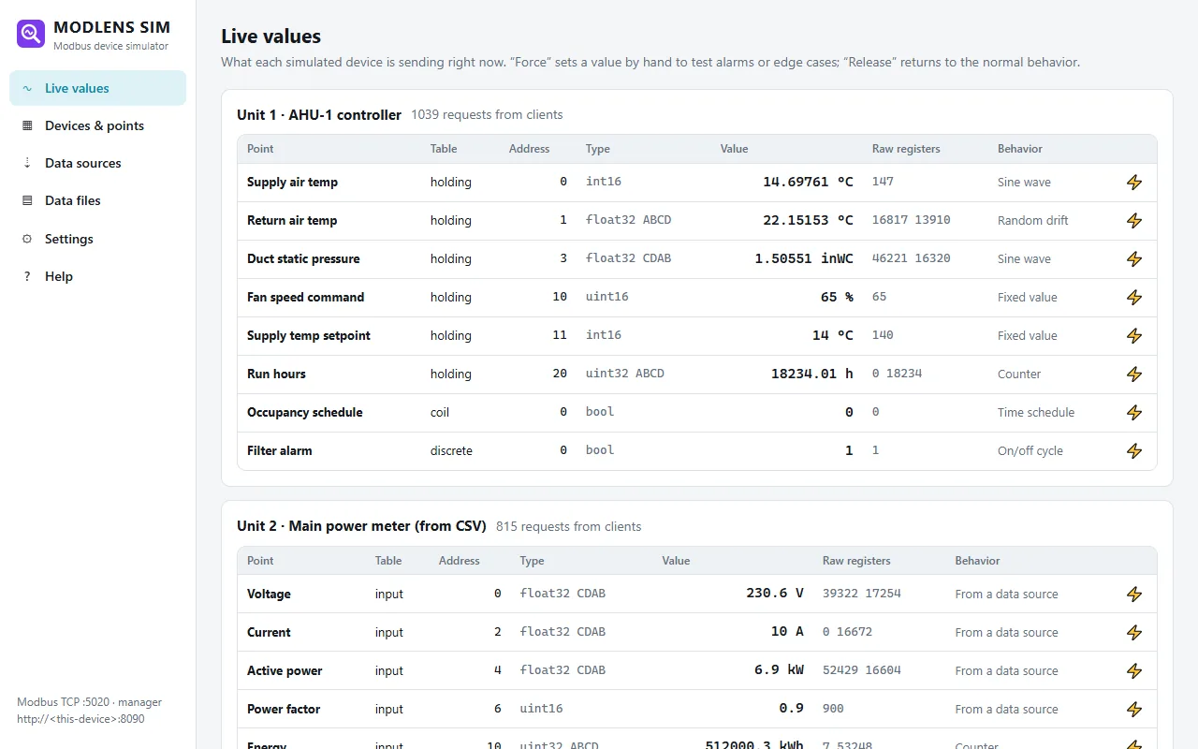Click the 815 requests from clients text
The height and width of the screenshot is (749, 1198).
pyautogui.click(x=569, y=527)
